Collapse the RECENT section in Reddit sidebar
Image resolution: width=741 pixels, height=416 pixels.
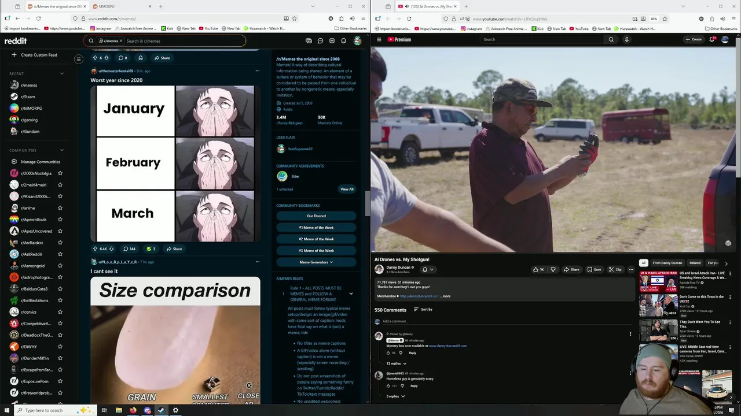[x=62, y=73]
